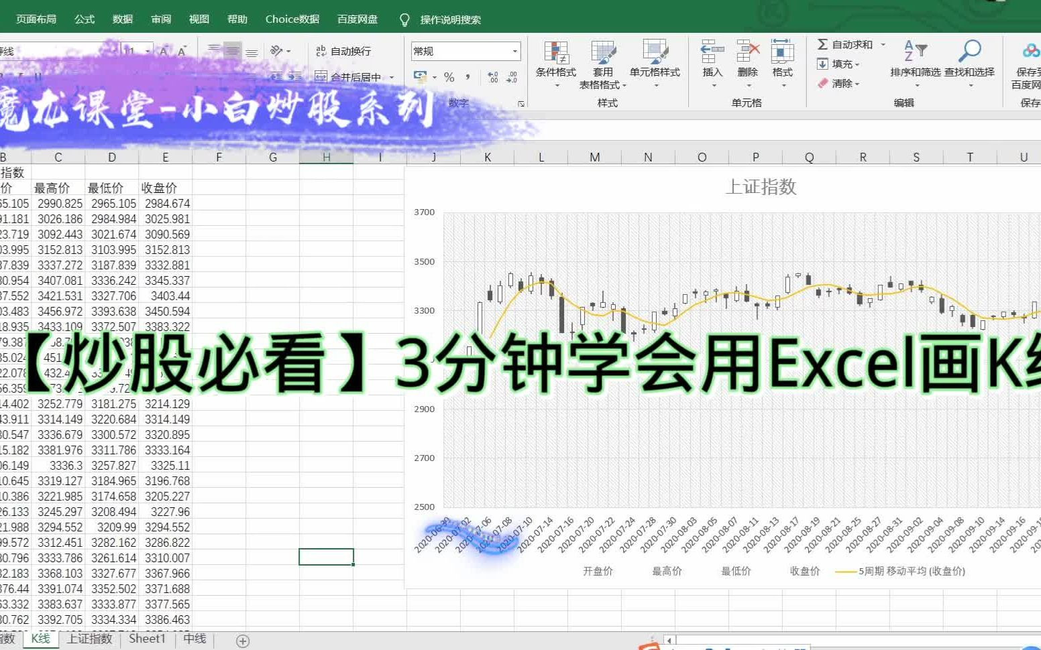Click the increase font size icon
Viewport: 1041px width, 650px height.
(x=164, y=51)
